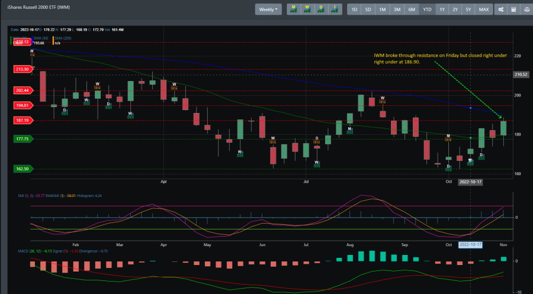Click the Nov label on SMI time axis
Image resolution: width=533 pixels, height=294 pixels.
[503, 245]
